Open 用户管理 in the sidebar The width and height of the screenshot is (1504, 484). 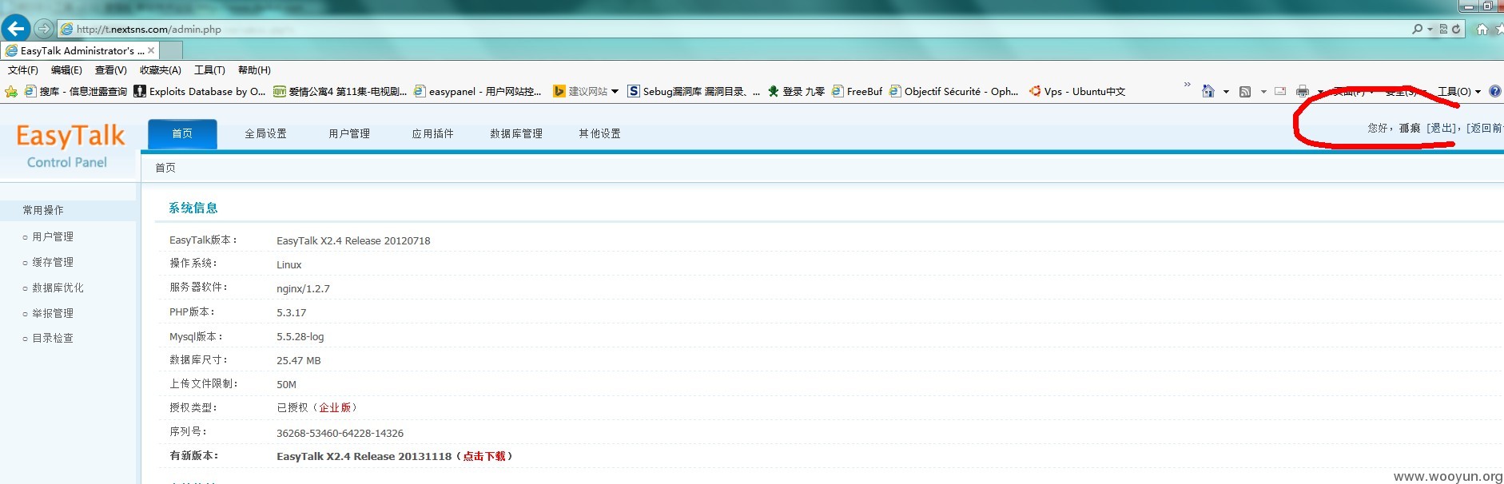click(53, 236)
